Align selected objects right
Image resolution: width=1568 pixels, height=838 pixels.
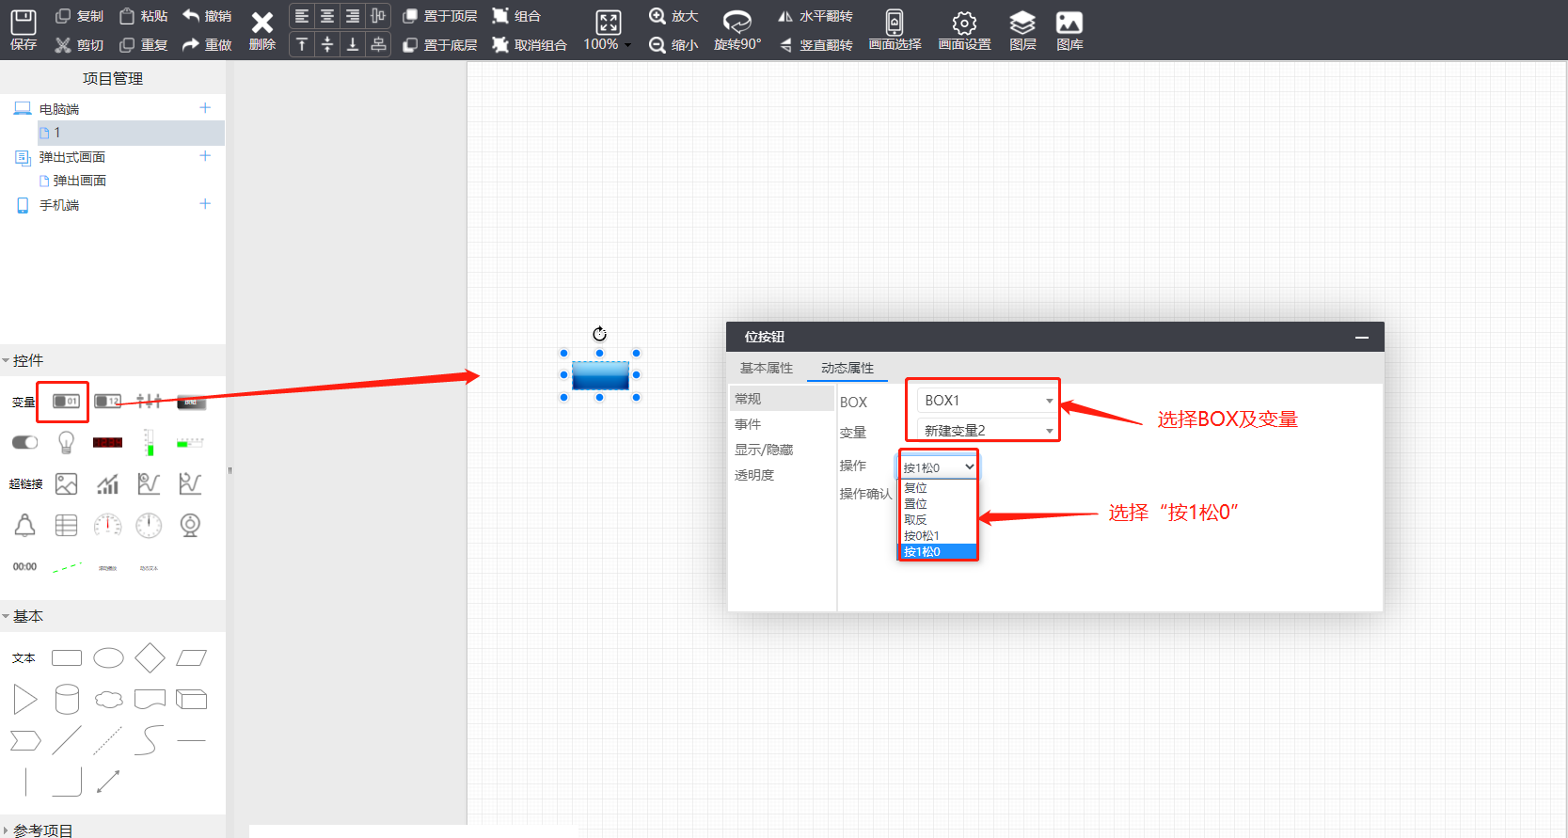tap(353, 16)
